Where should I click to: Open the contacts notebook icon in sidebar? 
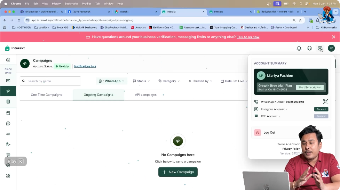click(8, 101)
